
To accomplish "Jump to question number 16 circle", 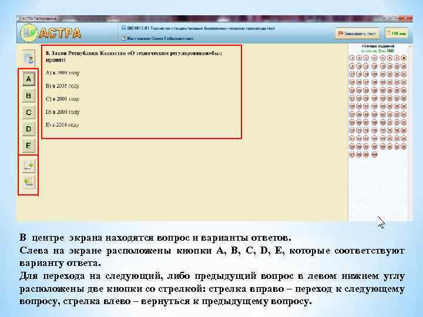I will (404, 66).
